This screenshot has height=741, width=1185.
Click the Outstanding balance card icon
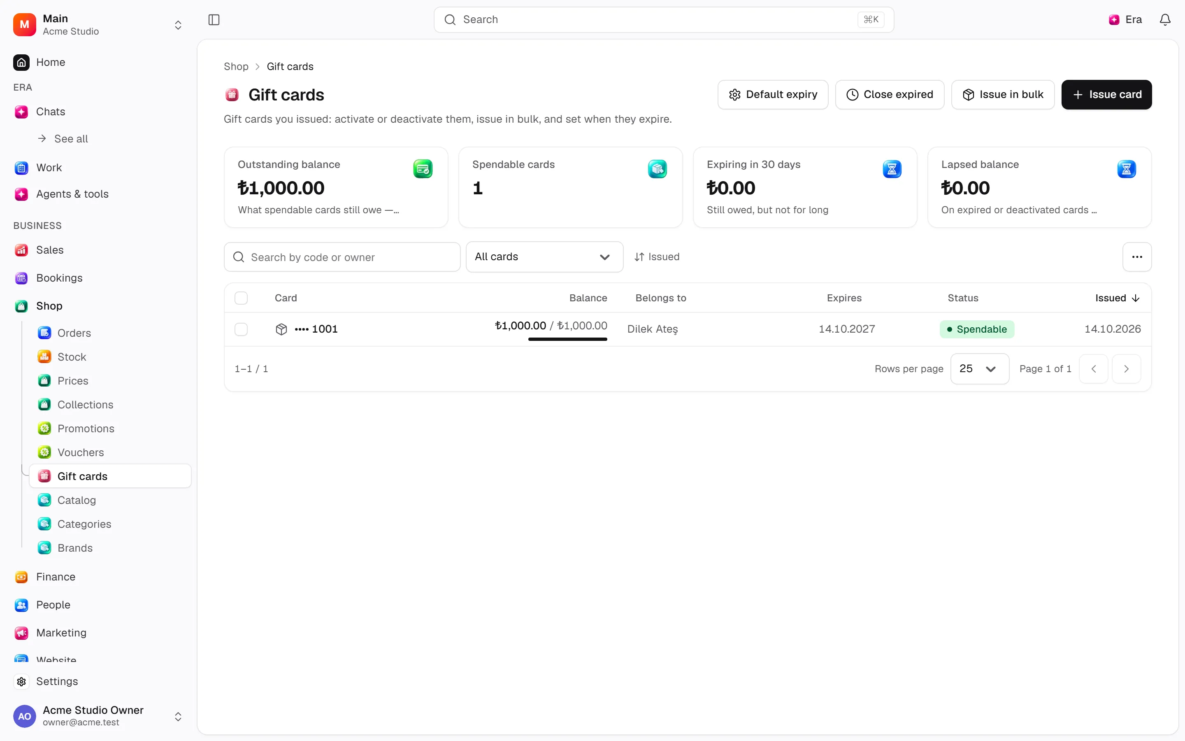(423, 169)
